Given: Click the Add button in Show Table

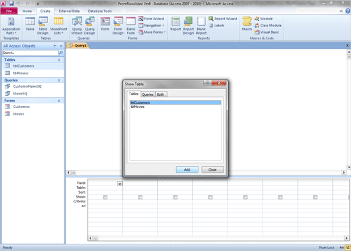Looking at the screenshot, I should [x=187, y=169].
